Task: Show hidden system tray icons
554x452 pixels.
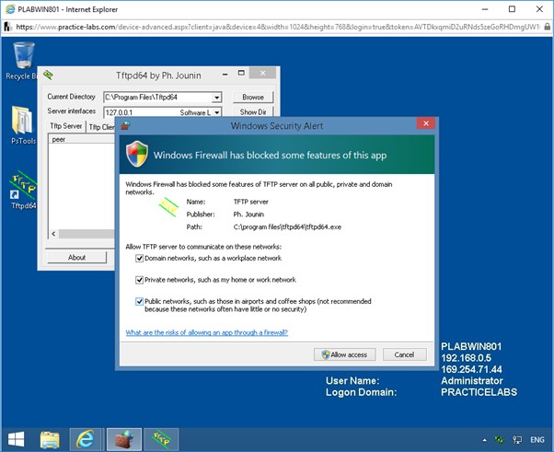Action: [485, 440]
